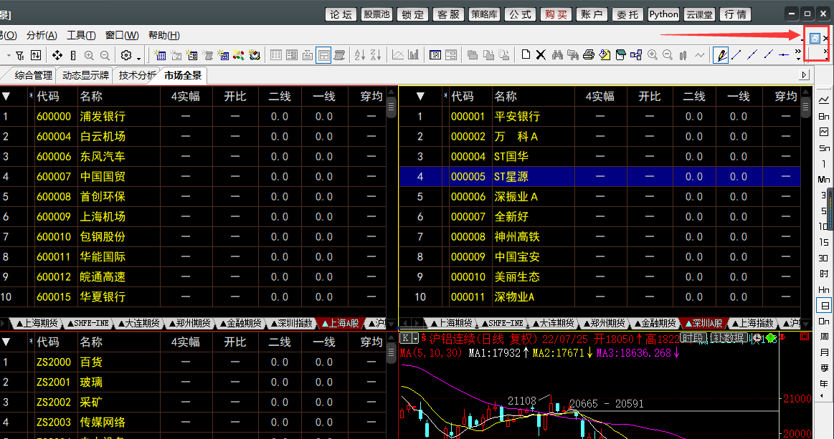Open the 帮助(H) menu
The image size is (834, 439).
(x=164, y=35)
